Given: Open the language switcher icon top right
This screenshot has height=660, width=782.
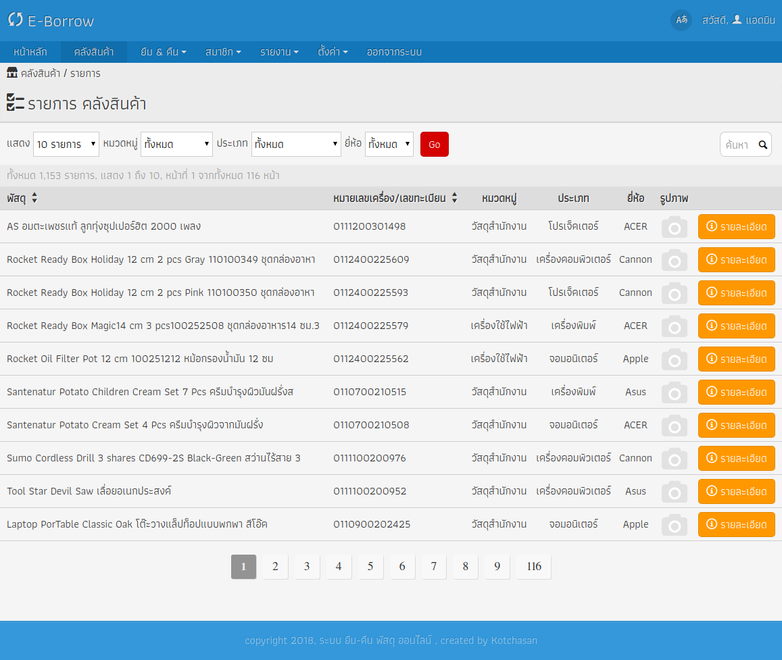Looking at the screenshot, I should [681, 20].
